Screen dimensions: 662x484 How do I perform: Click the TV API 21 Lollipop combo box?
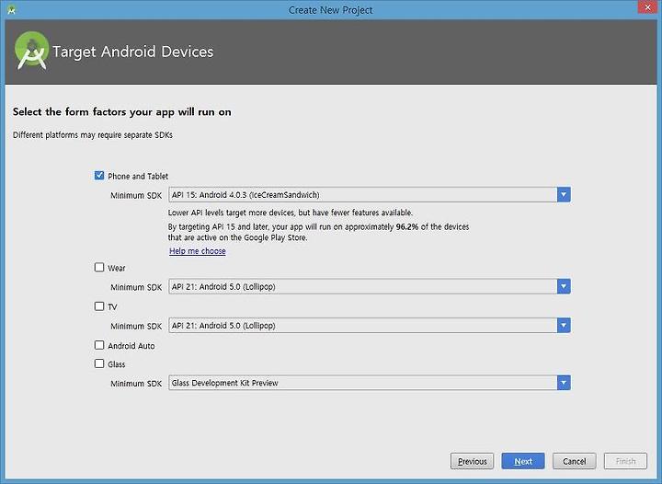370,325
